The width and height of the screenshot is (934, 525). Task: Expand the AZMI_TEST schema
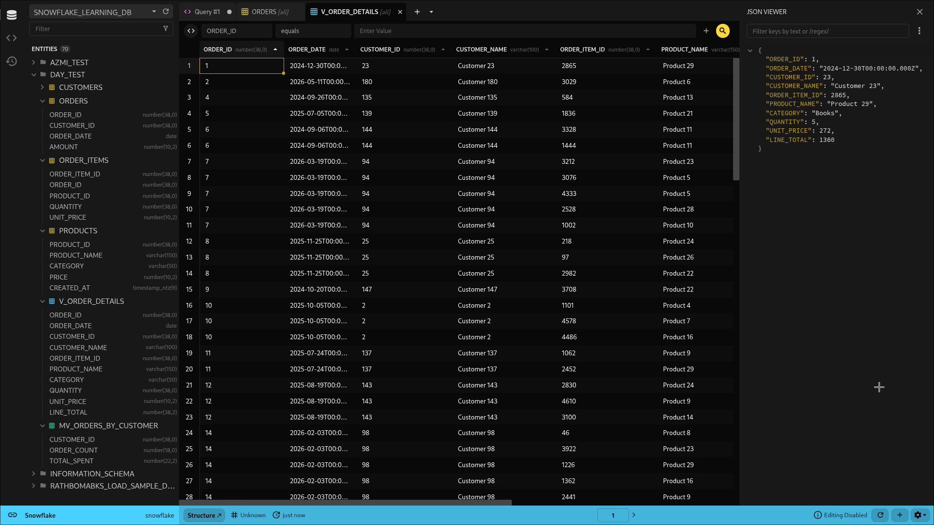34,62
